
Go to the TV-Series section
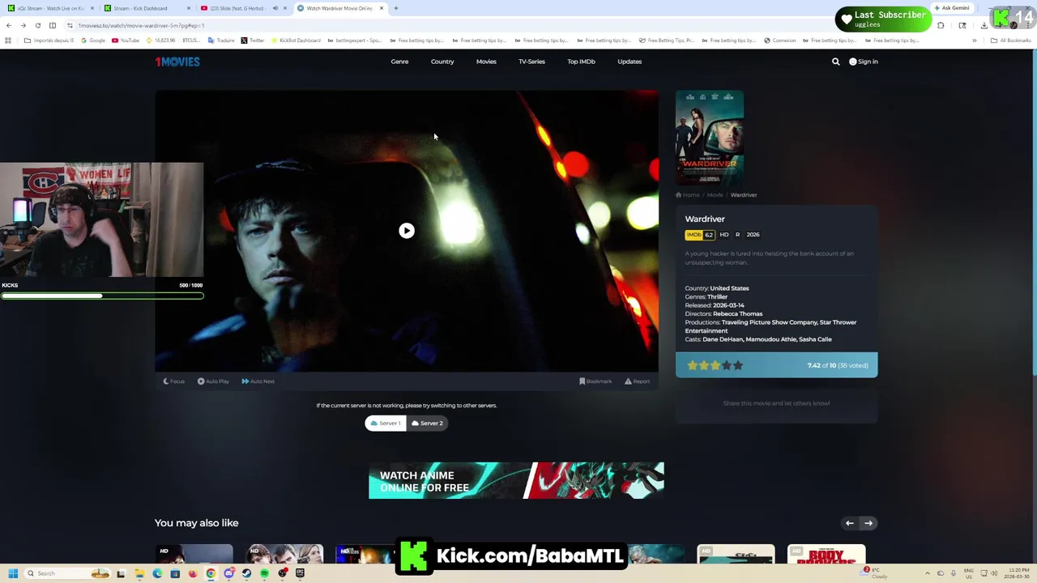[531, 62]
